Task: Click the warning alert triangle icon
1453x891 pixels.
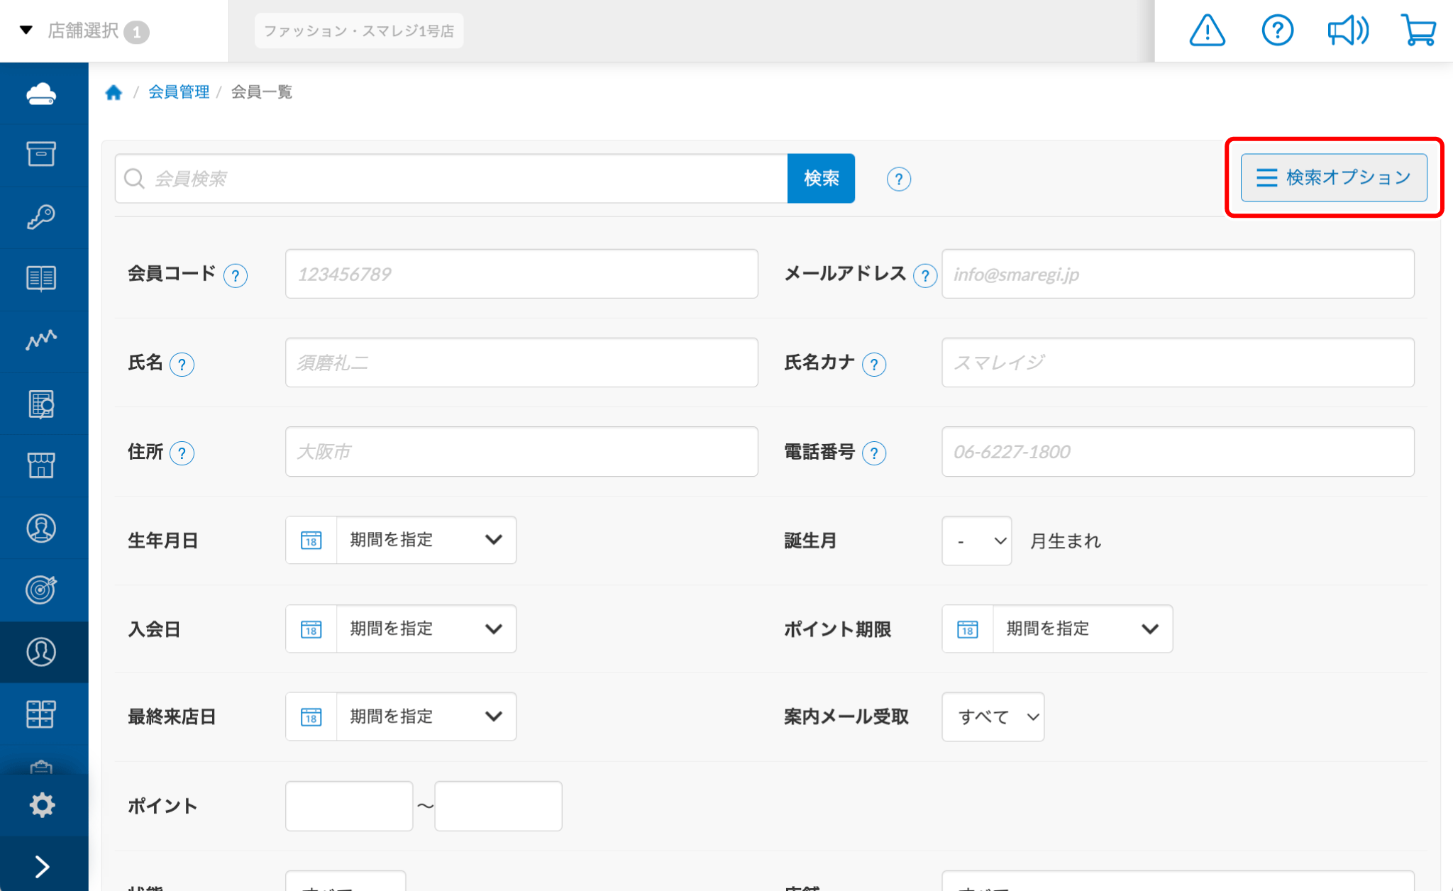Action: click(x=1207, y=31)
